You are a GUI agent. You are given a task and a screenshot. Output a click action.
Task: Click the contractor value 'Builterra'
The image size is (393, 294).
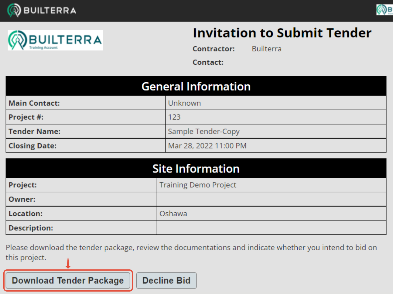[x=267, y=49]
